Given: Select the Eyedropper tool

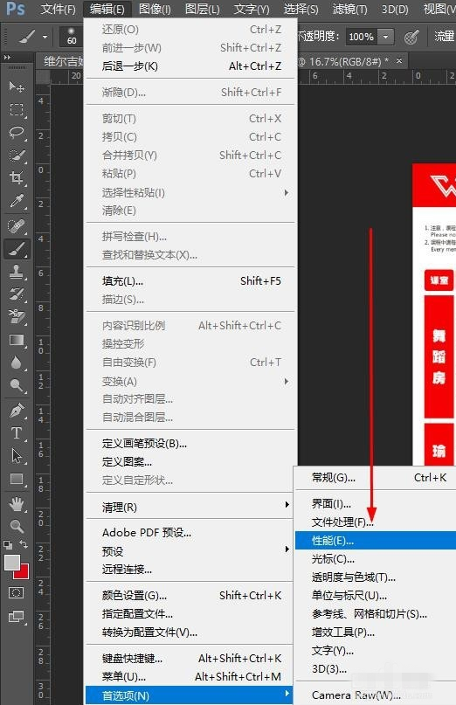Looking at the screenshot, I should (x=17, y=202).
